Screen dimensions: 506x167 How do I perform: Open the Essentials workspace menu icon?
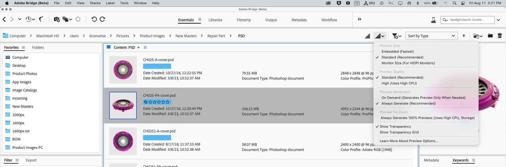[200, 20]
